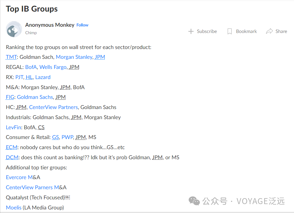294x213 pixels.
Task: Click the Morgan Stanley link in TMT row
Action: pyautogui.click(x=74, y=57)
